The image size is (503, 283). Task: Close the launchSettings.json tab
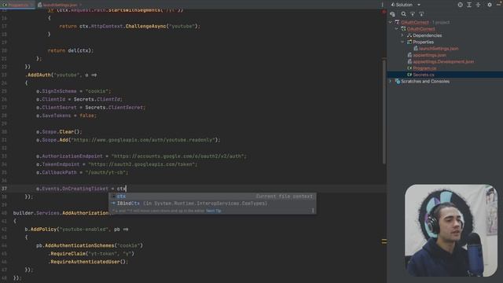(80, 5)
